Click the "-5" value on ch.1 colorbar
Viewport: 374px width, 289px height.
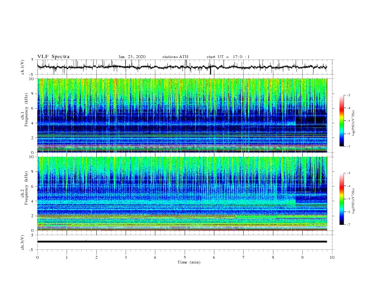tap(348, 121)
